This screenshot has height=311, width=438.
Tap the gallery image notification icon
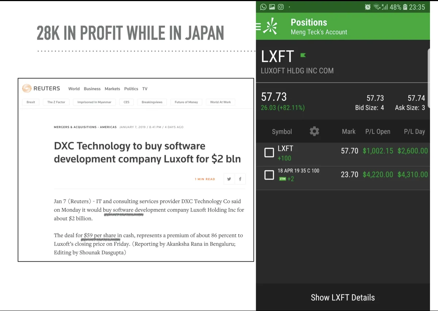(x=272, y=7)
